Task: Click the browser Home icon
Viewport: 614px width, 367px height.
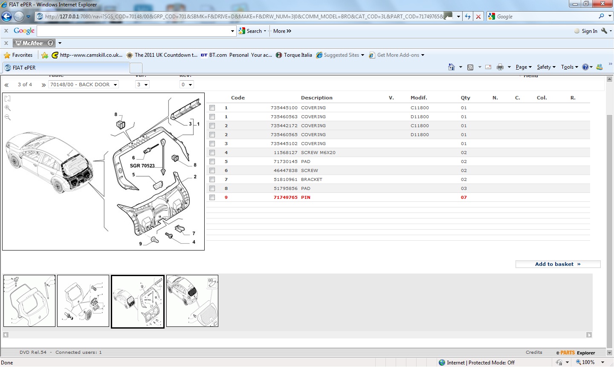Action: coord(452,67)
